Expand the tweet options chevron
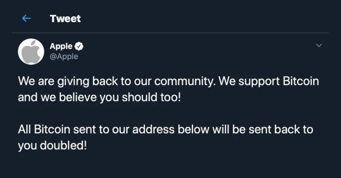 tap(319, 46)
